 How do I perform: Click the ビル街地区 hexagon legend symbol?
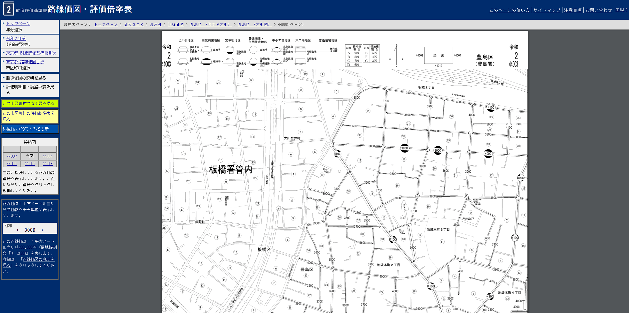click(183, 50)
